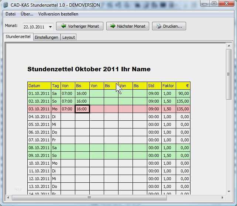237x206 pixels.
Task: Click the green left arrow icon for previous month
Action: pos(63,26)
